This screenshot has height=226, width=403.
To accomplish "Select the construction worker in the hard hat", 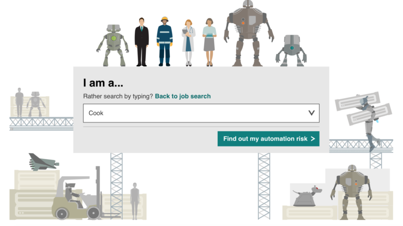I will (164, 42).
